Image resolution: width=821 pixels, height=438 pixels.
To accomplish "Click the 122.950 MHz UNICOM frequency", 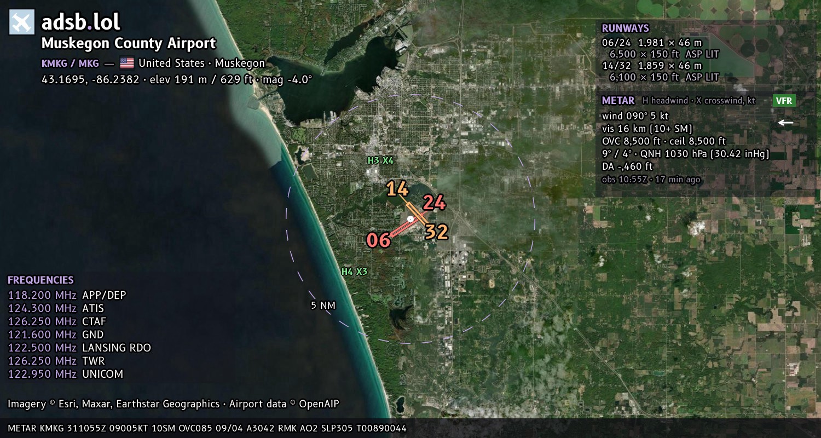I will (x=66, y=374).
